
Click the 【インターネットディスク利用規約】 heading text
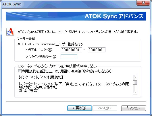click(41, 77)
